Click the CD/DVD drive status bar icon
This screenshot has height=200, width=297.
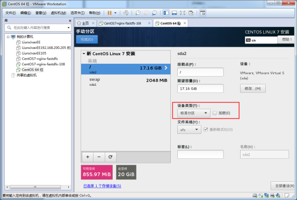(261, 196)
